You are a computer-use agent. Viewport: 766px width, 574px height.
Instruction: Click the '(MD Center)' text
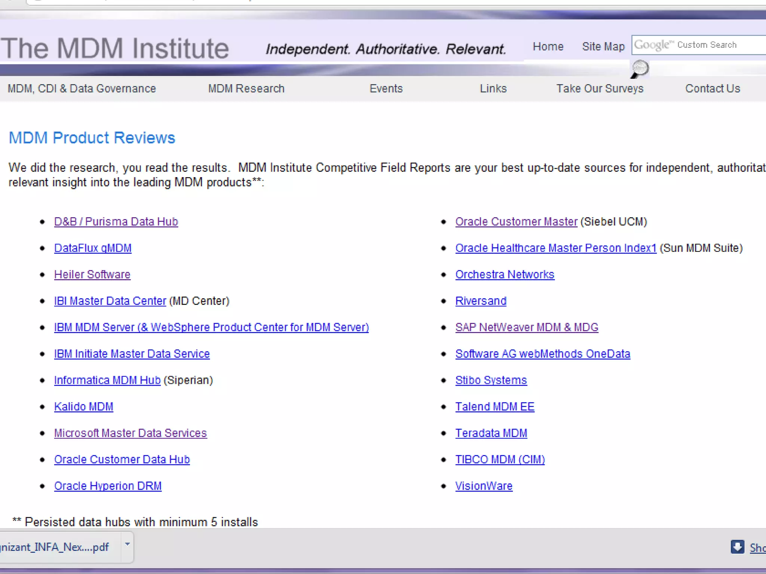pyautogui.click(x=199, y=301)
